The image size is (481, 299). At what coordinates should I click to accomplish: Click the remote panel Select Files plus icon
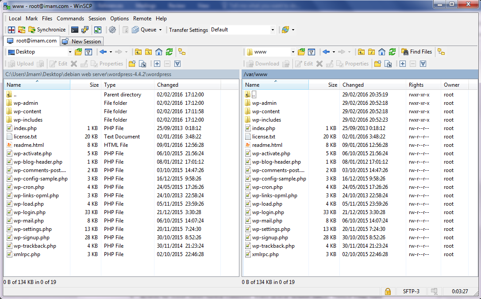pyautogui.click(x=403, y=64)
